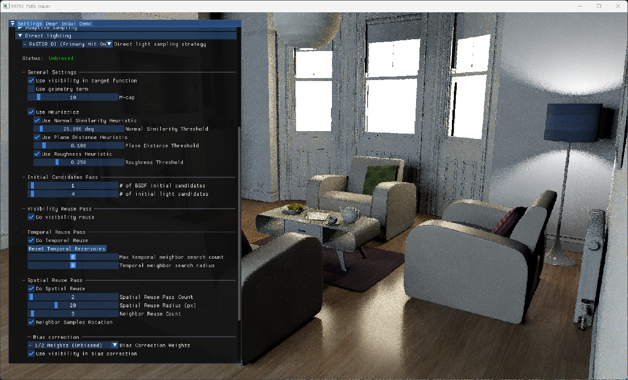Collapse the Settings window using the triangle icon
Image resolution: width=628 pixels, height=380 pixels.
(x=12, y=24)
